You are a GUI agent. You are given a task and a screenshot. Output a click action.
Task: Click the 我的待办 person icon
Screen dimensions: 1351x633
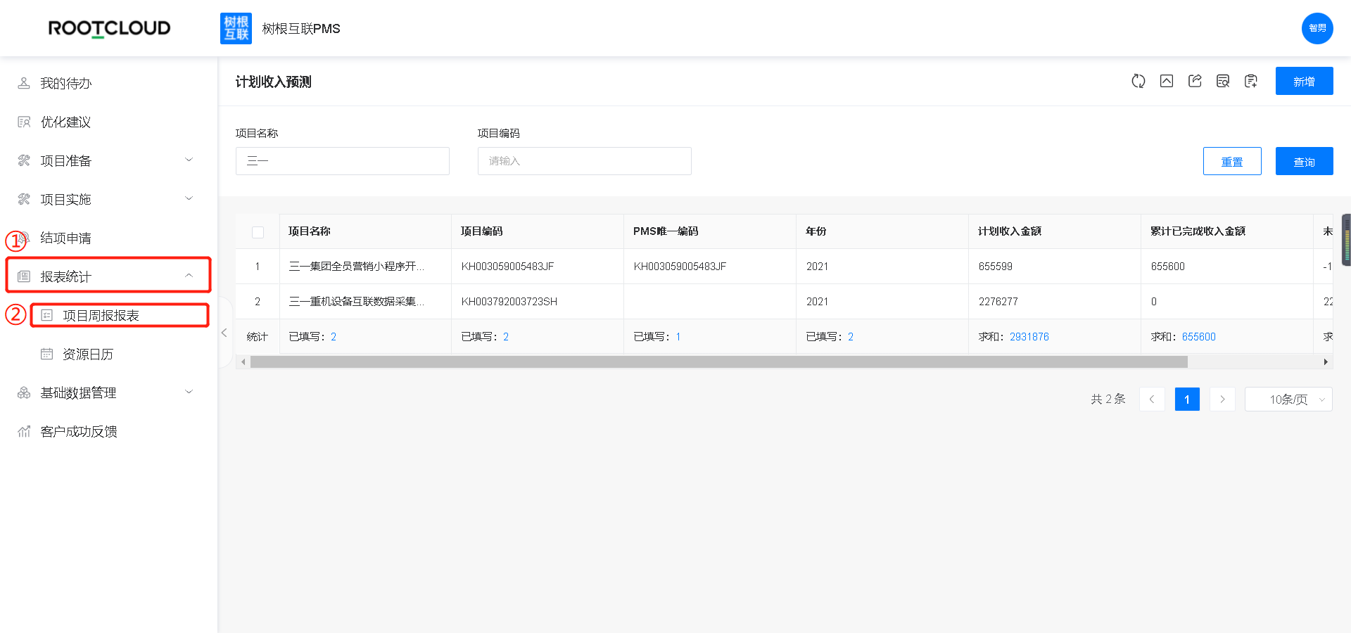click(x=24, y=83)
